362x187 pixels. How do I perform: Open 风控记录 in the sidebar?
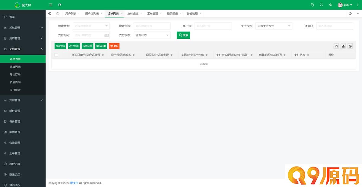tap(23, 164)
